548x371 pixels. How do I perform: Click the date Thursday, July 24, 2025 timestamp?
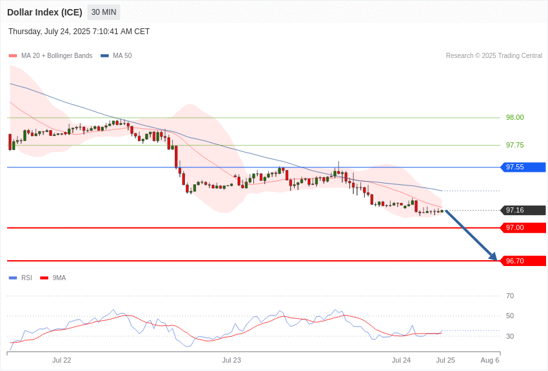pyautogui.click(x=79, y=32)
